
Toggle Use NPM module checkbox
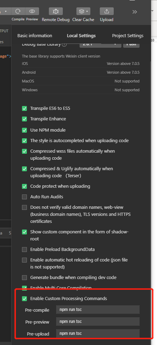[24, 130]
